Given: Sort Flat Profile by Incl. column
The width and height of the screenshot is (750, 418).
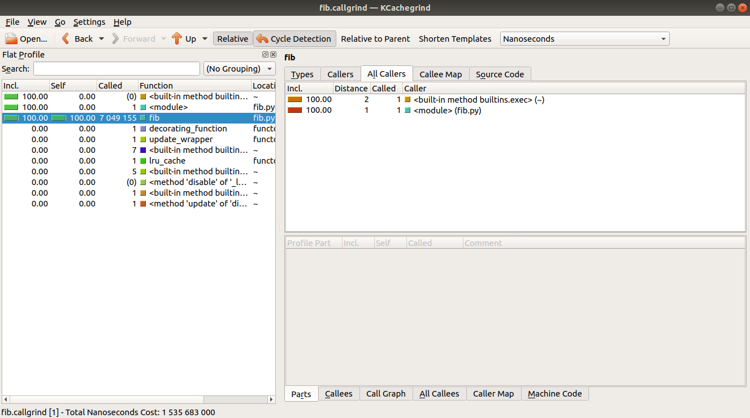Looking at the screenshot, I should (x=25, y=86).
